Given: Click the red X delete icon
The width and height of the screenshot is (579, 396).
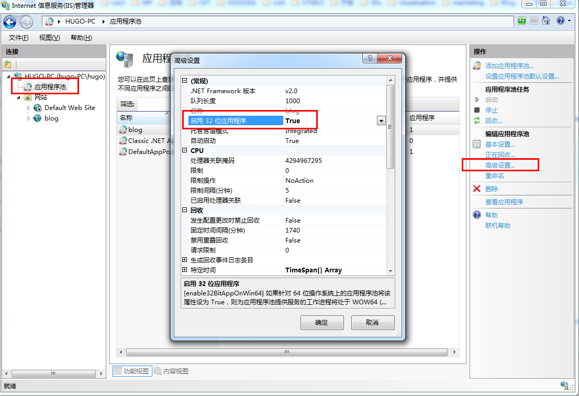Looking at the screenshot, I should (477, 189).
